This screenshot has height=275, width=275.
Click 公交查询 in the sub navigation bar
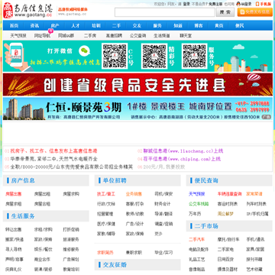click(x=137, y=36)
